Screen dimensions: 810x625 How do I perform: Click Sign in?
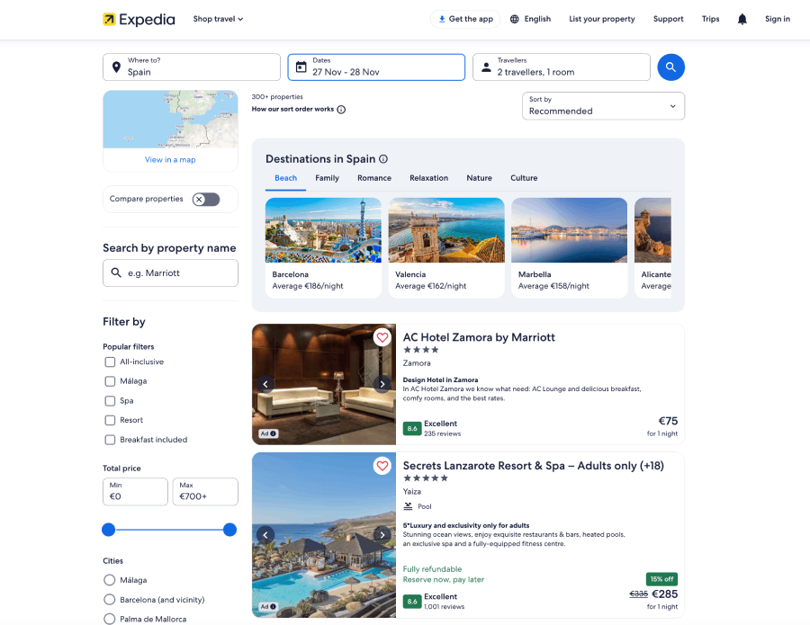click(x=777, y=19)
